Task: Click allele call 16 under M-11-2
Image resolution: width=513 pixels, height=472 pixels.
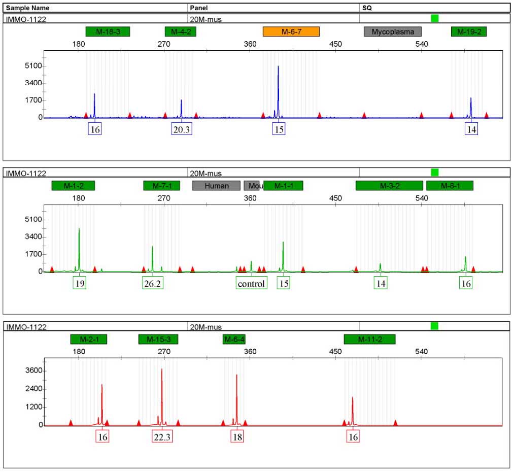Action: tap(353, 436)
